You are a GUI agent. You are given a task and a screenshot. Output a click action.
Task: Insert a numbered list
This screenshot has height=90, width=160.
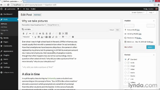tap(37, 33)
